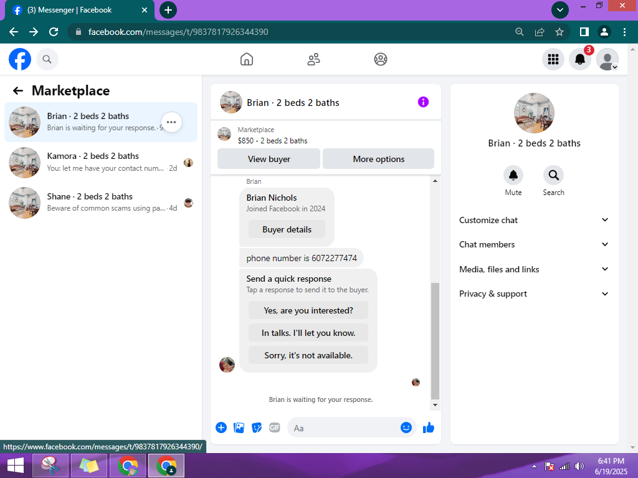Toggle the browser side panel
This screenshot has width=638, height=478.
coord(584,32)
